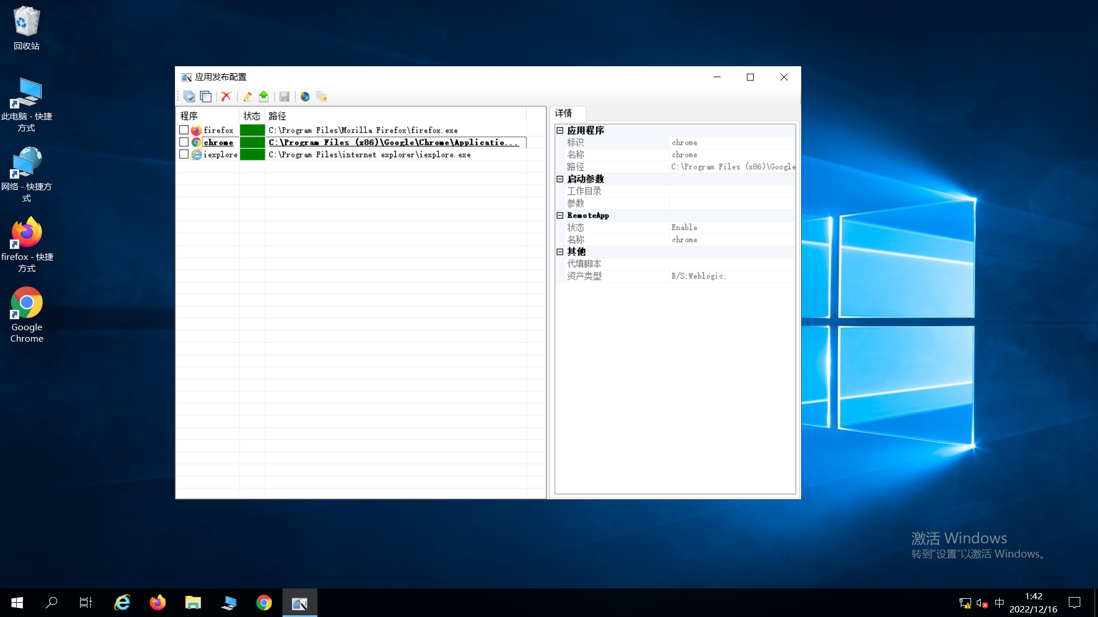
Task: Select the iexplore program row
Action: [x=220, y=155]
